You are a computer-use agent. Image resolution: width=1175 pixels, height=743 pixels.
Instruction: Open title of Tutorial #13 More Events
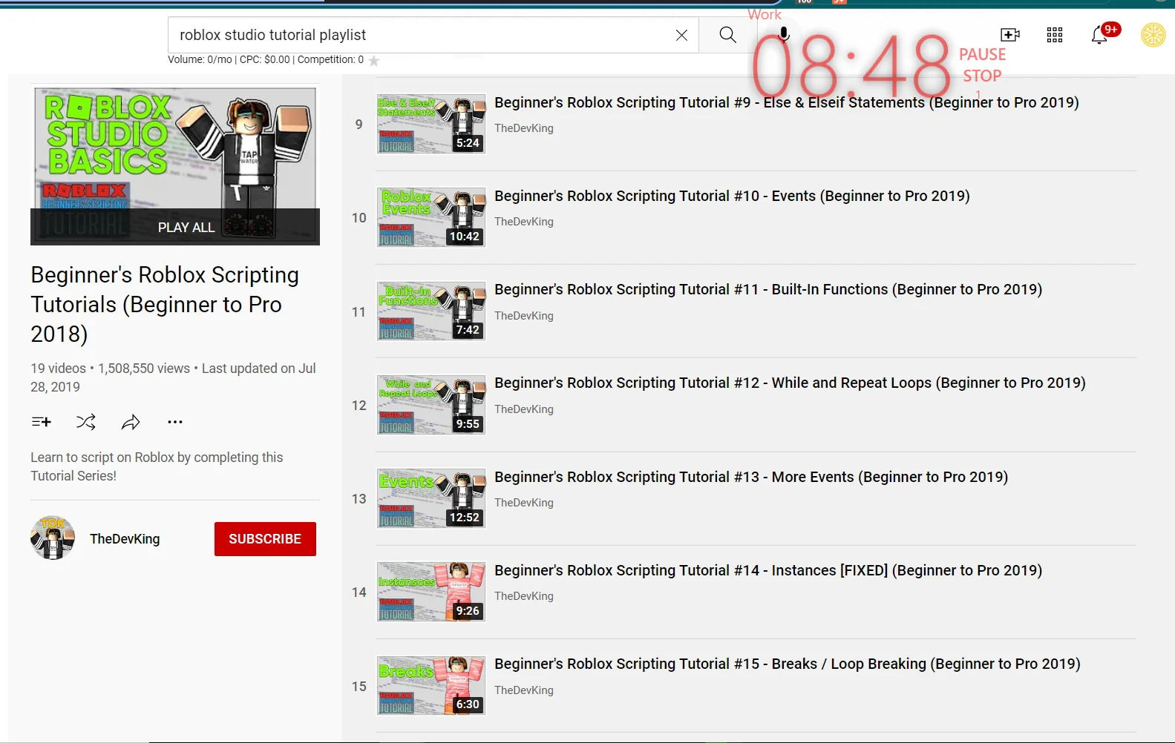pyautogui.click(x=751, y=477)
